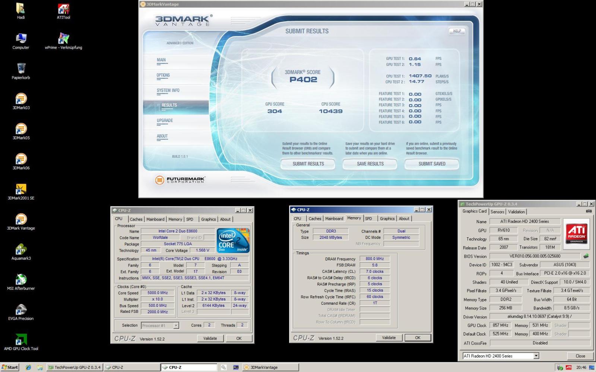Open the SYSTEM INFO section in 3DMark Vantage
596x372 pixels.
(x=168, y=91)
